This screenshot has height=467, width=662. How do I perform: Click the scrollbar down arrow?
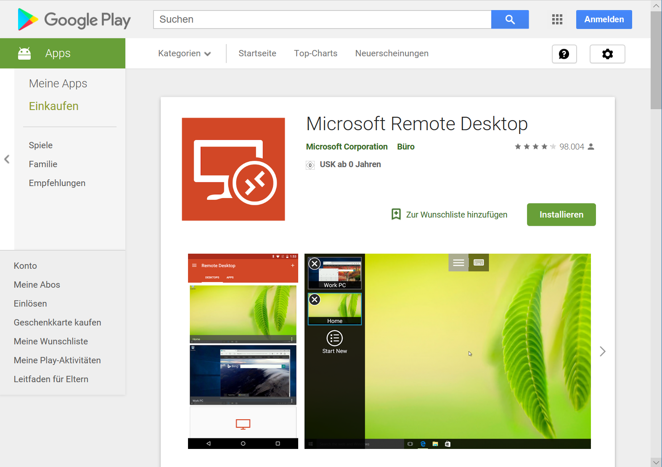click(656, 462)
